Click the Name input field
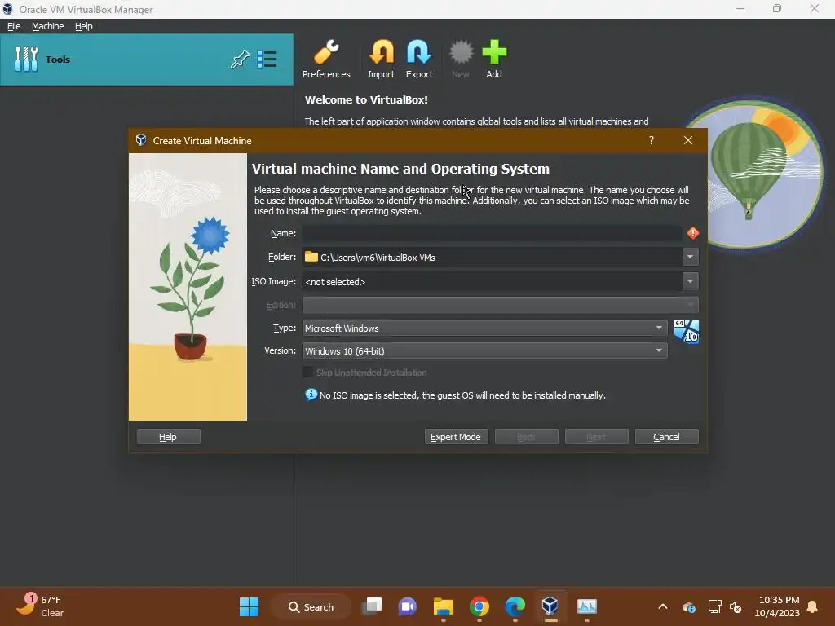835x626 pixels. (492, 233)
